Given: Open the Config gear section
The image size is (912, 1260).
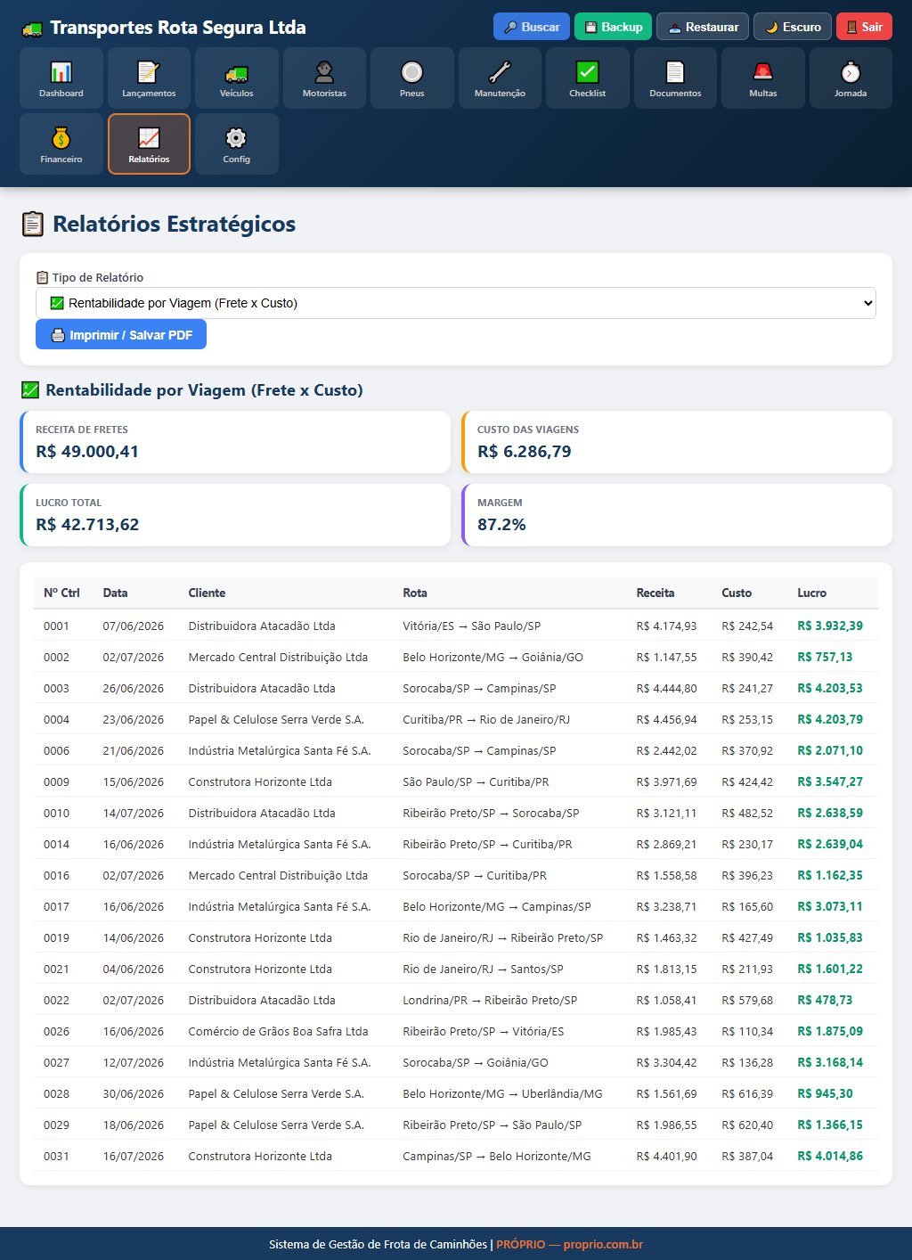Looking at the screenshot, I should (x=237, y=144).
